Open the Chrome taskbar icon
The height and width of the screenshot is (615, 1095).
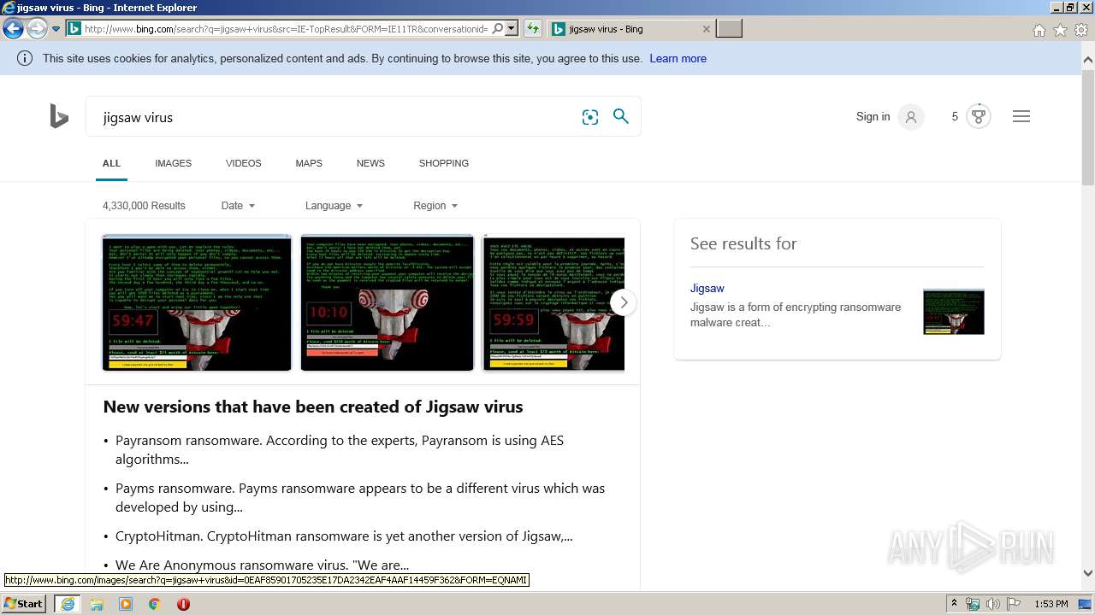(x=155, y=604)
